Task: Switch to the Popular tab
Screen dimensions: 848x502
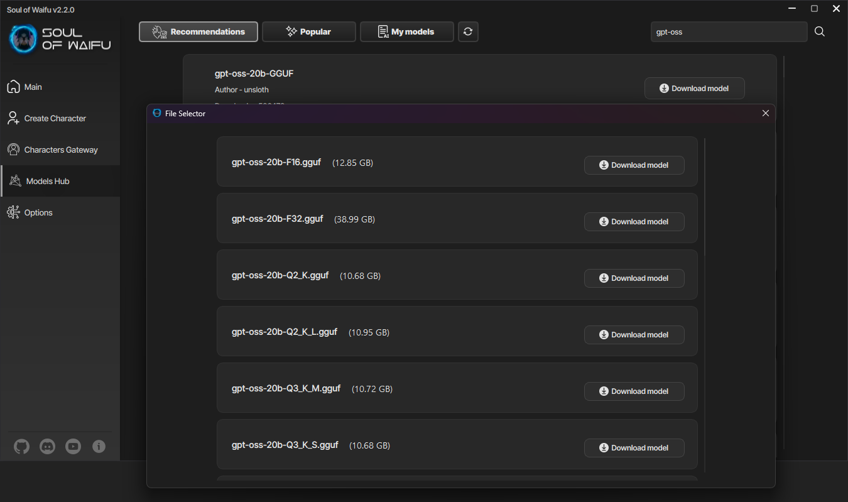Action: (309, 31)
